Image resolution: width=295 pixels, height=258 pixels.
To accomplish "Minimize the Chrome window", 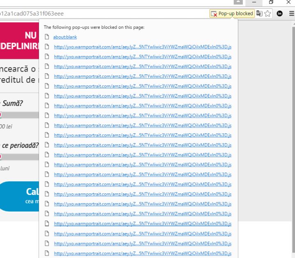I will tap(254, 2).
